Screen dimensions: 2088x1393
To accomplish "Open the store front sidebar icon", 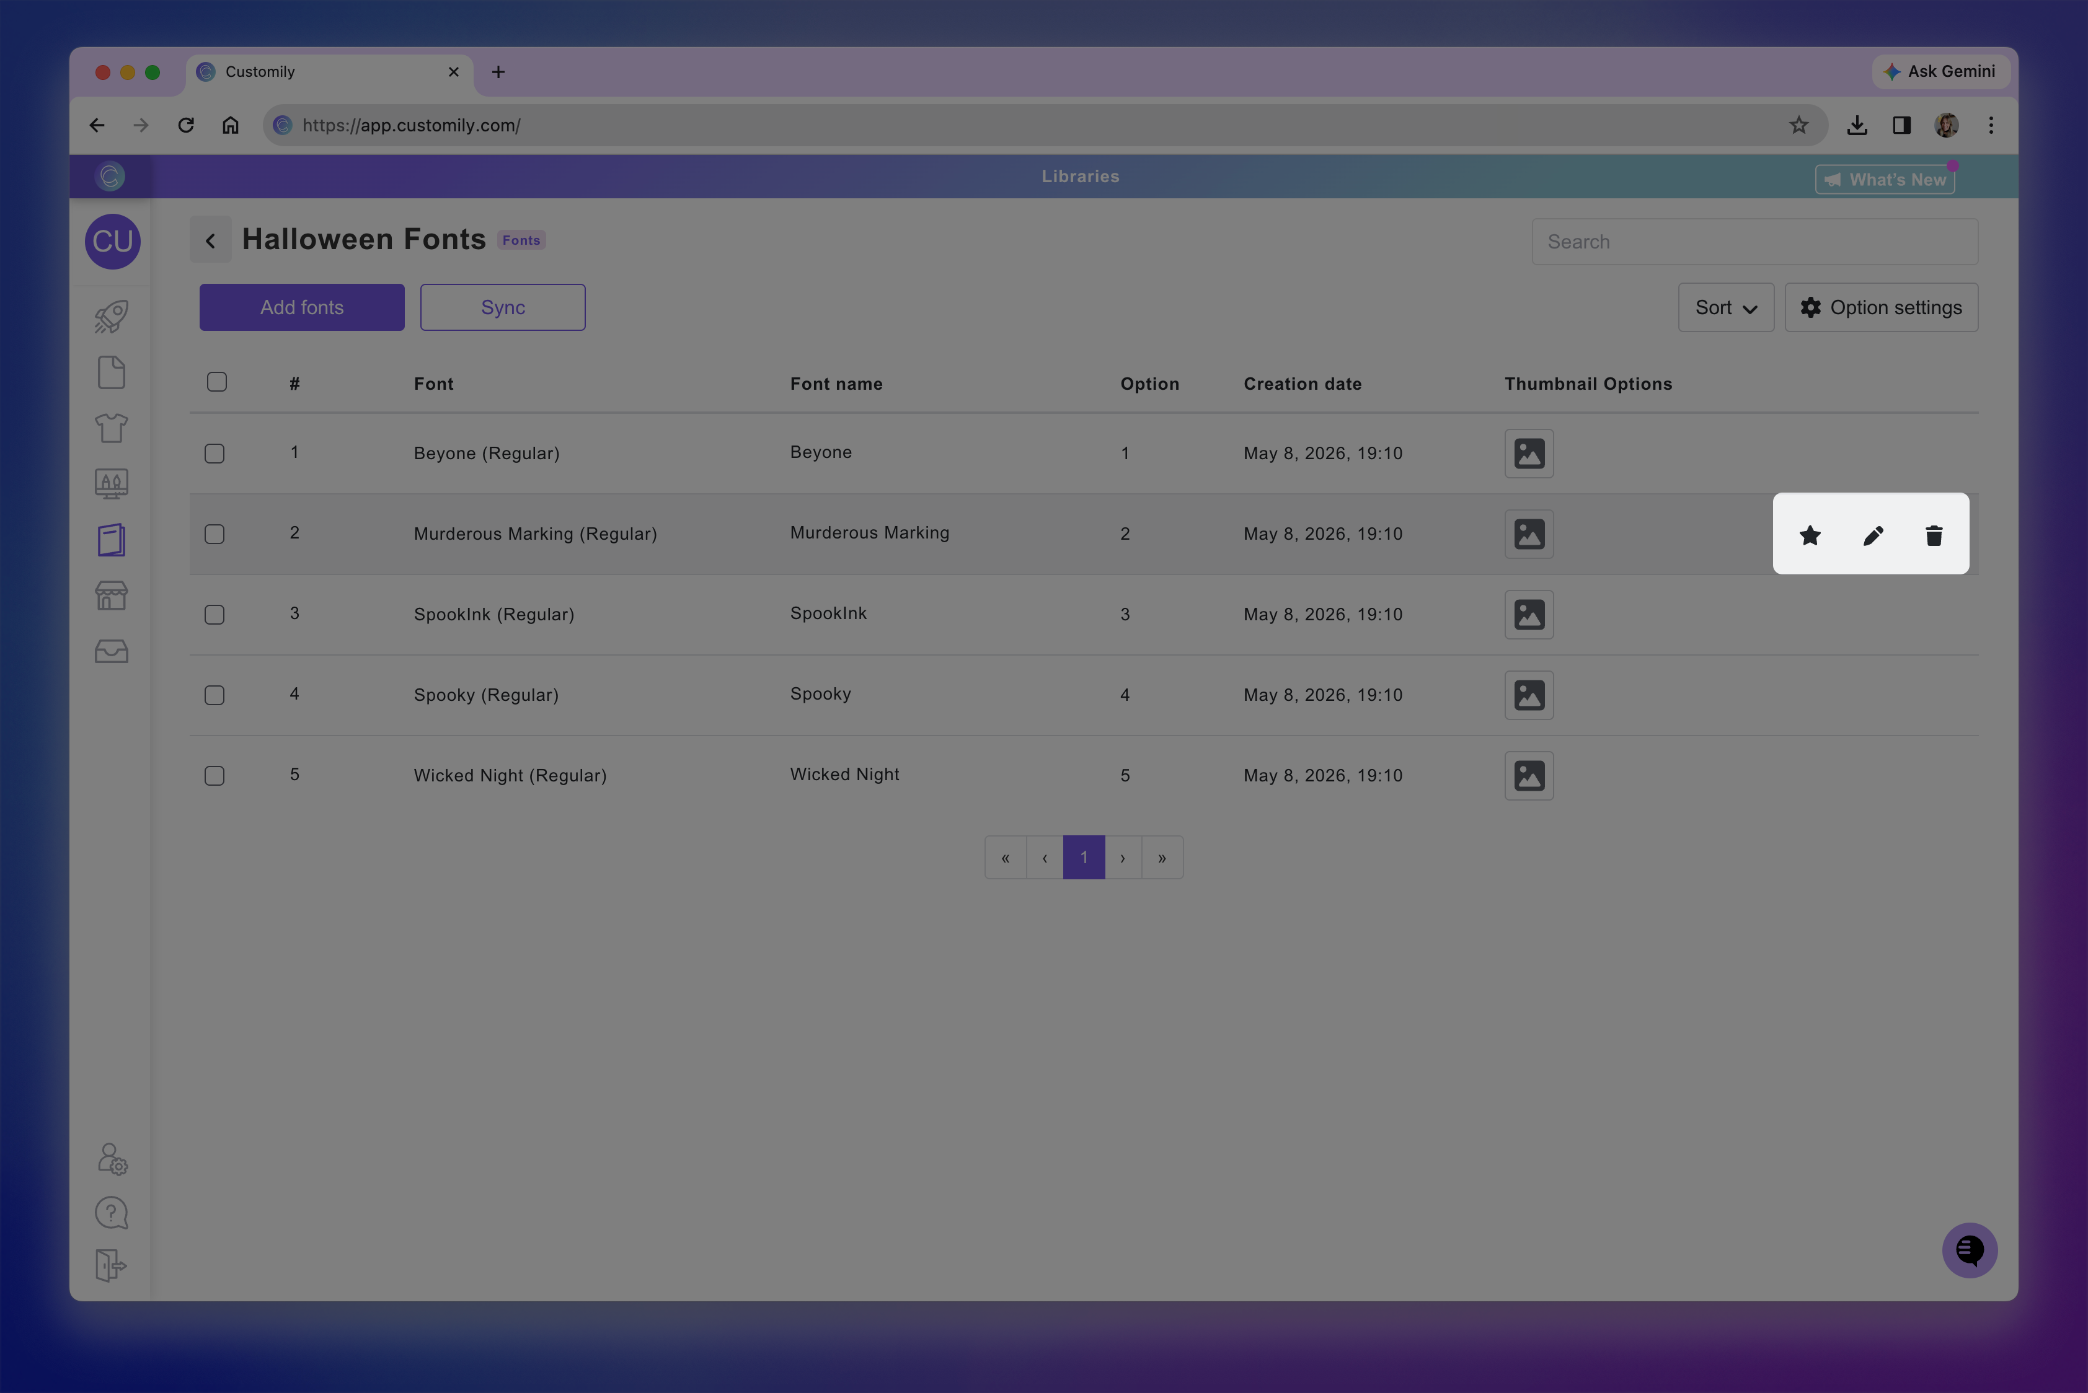I will [111, 595].
